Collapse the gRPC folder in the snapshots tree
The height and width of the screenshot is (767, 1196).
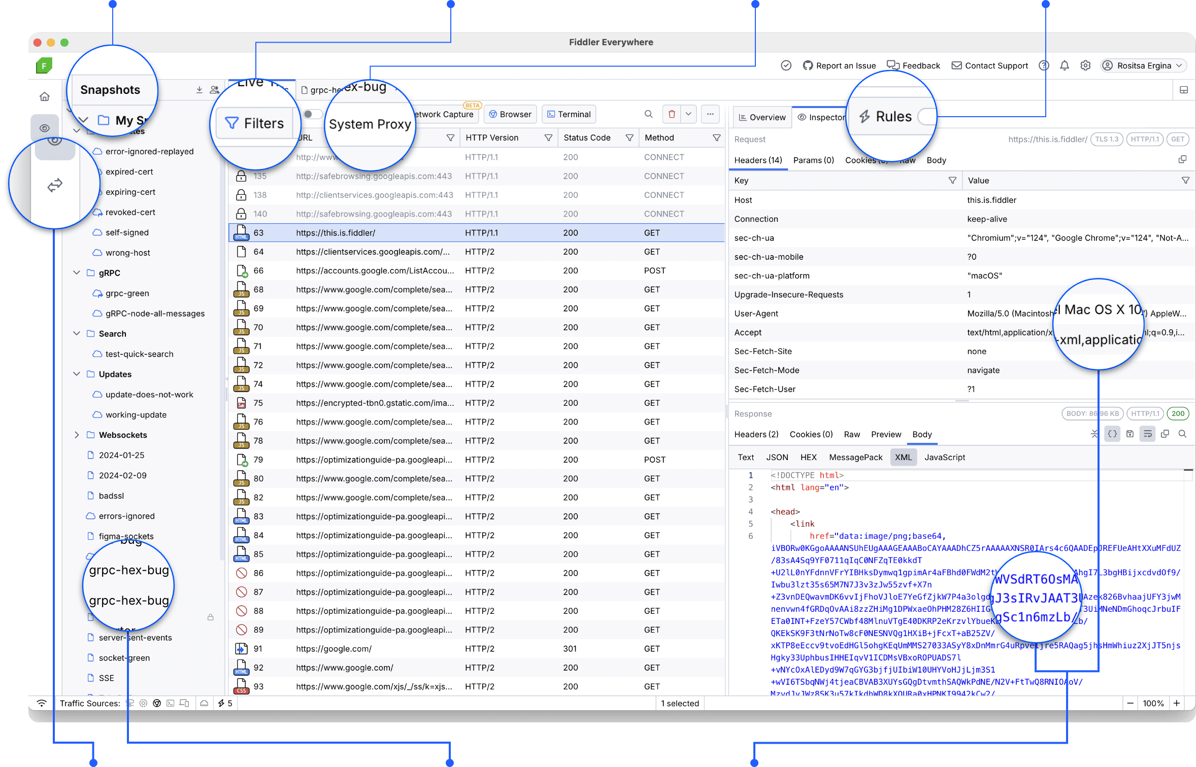(x=77, y=272)
